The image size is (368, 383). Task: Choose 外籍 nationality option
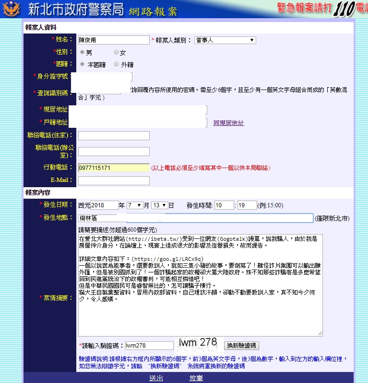(116, 64)
